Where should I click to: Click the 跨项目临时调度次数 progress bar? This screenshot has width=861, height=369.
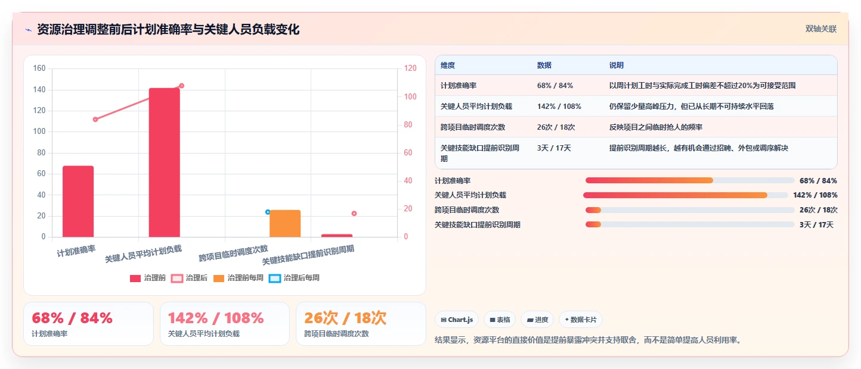coord(690,209)
